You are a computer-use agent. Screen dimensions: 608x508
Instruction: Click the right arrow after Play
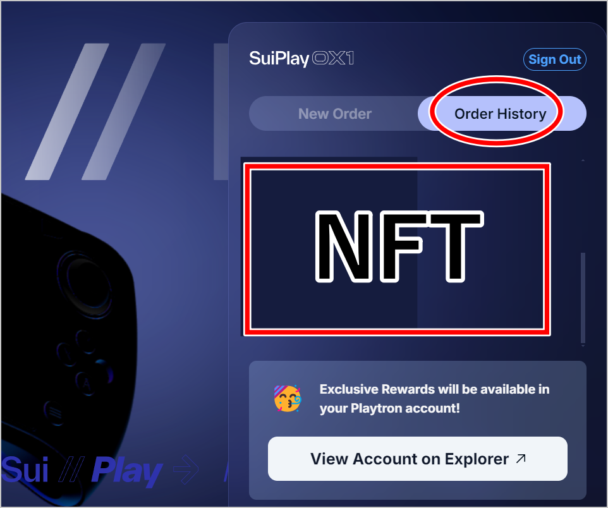pyautogui.click(x=186, y=469)
